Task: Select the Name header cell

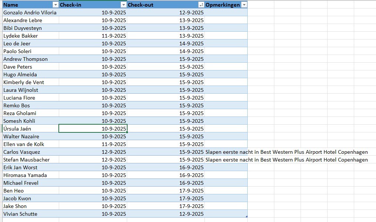Action: point(30,5)
